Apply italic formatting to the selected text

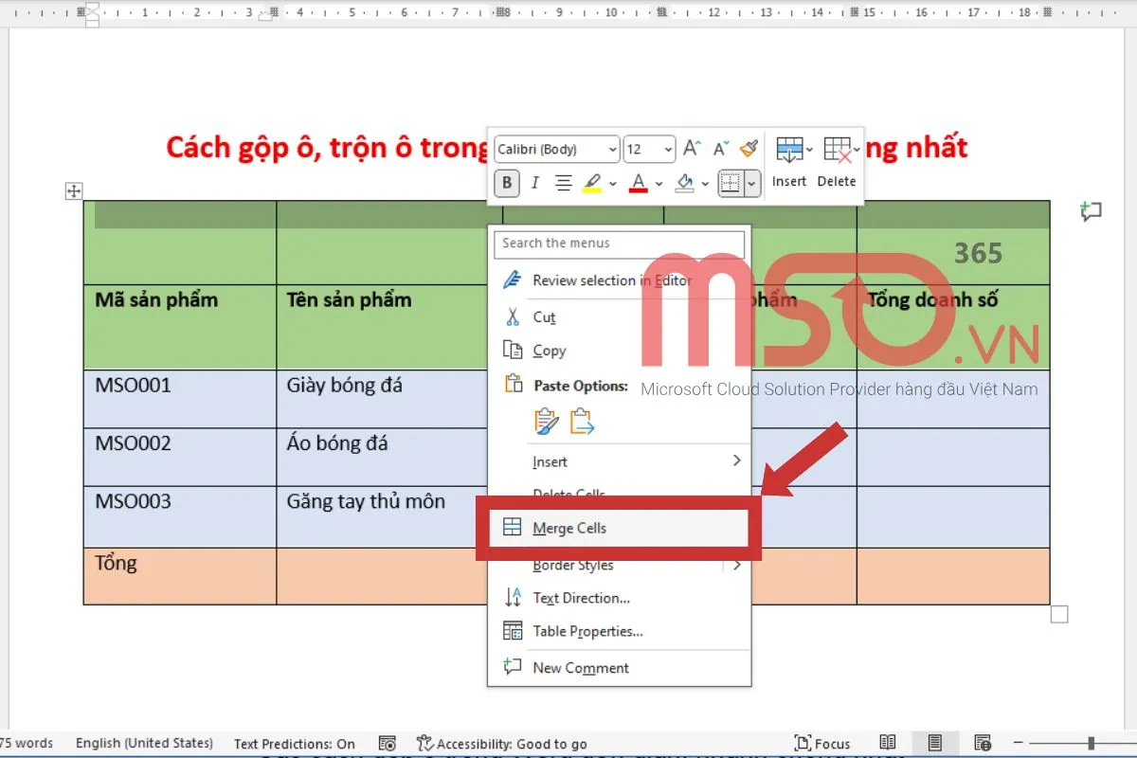(535, 183)
